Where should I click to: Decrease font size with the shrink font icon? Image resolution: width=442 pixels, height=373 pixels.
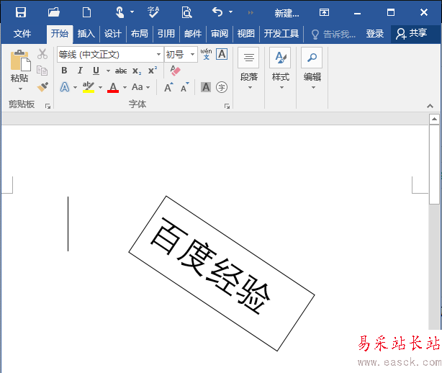click(184, 87)
